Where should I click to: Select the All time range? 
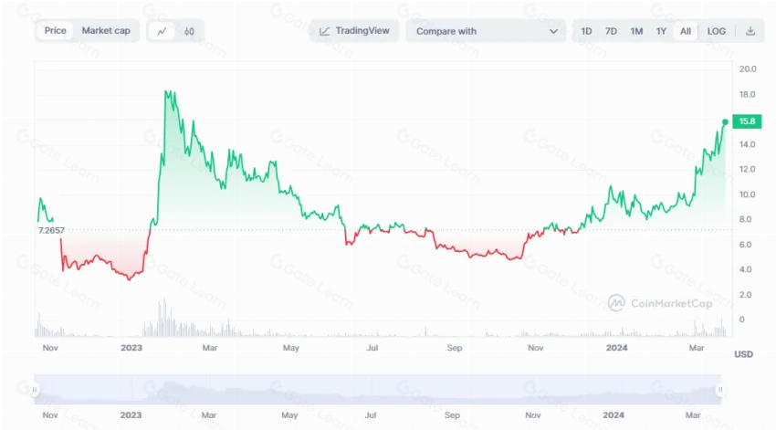pos(686,31)
